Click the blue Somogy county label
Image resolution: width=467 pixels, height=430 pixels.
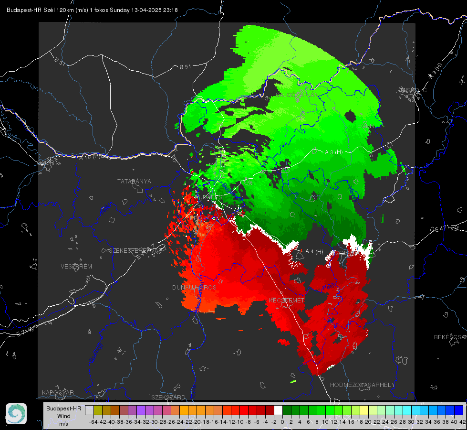coord(95,352)
